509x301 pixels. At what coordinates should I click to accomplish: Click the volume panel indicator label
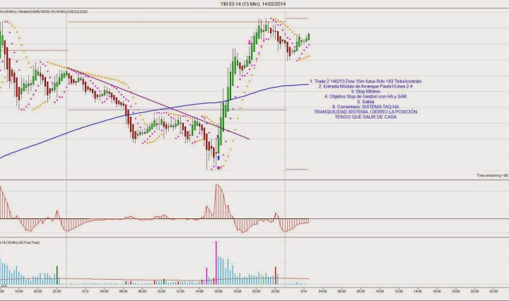(x=20, y=242)
